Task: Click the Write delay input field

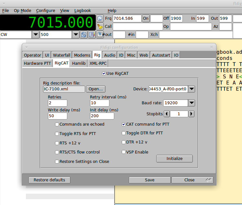Action: pos(58,116)
